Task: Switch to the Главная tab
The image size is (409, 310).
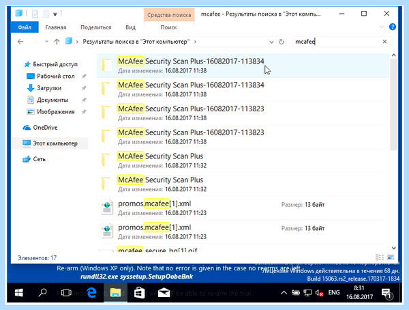Action: [56, 27]
